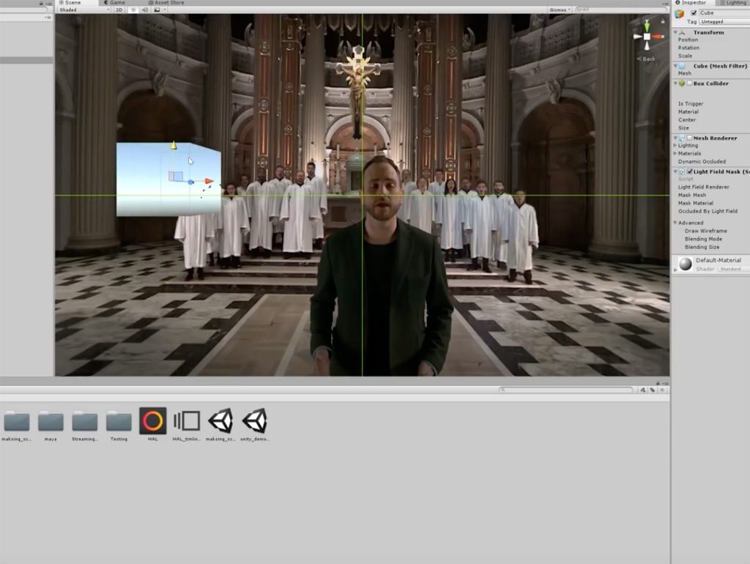Collapse the Transform component
750x564 pixels.
click(x=675, y=32)
